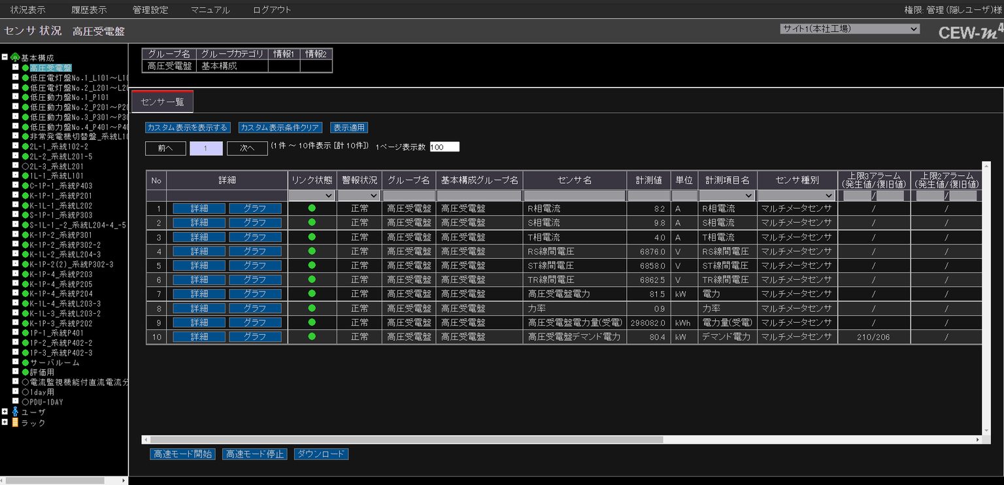The width and height of the screenshot is (1004, 485).
Task: Open the マニュアル menu
Action: (210, 10)
